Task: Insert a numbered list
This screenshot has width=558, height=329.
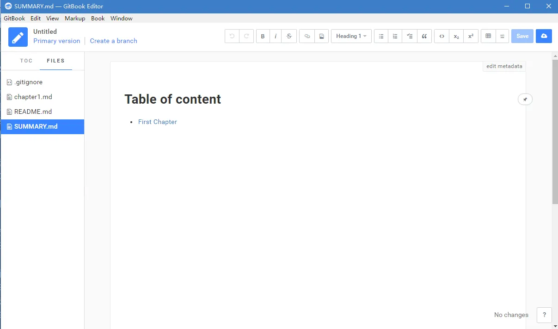Action: pyautogui.click(x=395, y=36)
